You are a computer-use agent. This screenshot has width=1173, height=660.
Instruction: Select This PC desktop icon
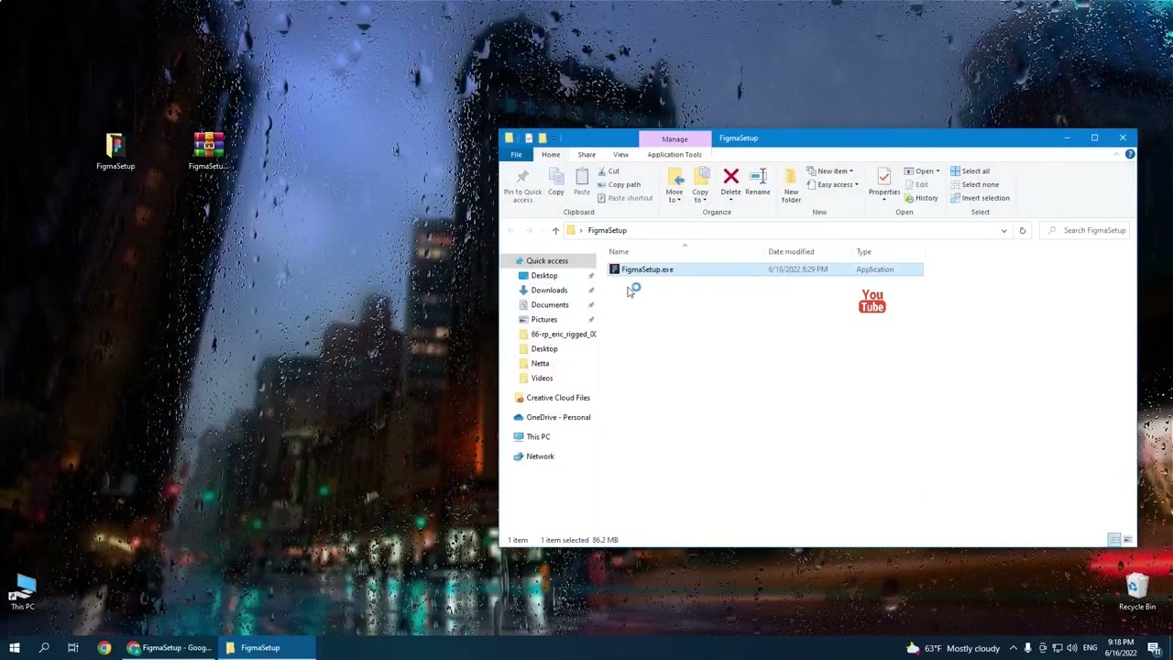pos(23,592)
